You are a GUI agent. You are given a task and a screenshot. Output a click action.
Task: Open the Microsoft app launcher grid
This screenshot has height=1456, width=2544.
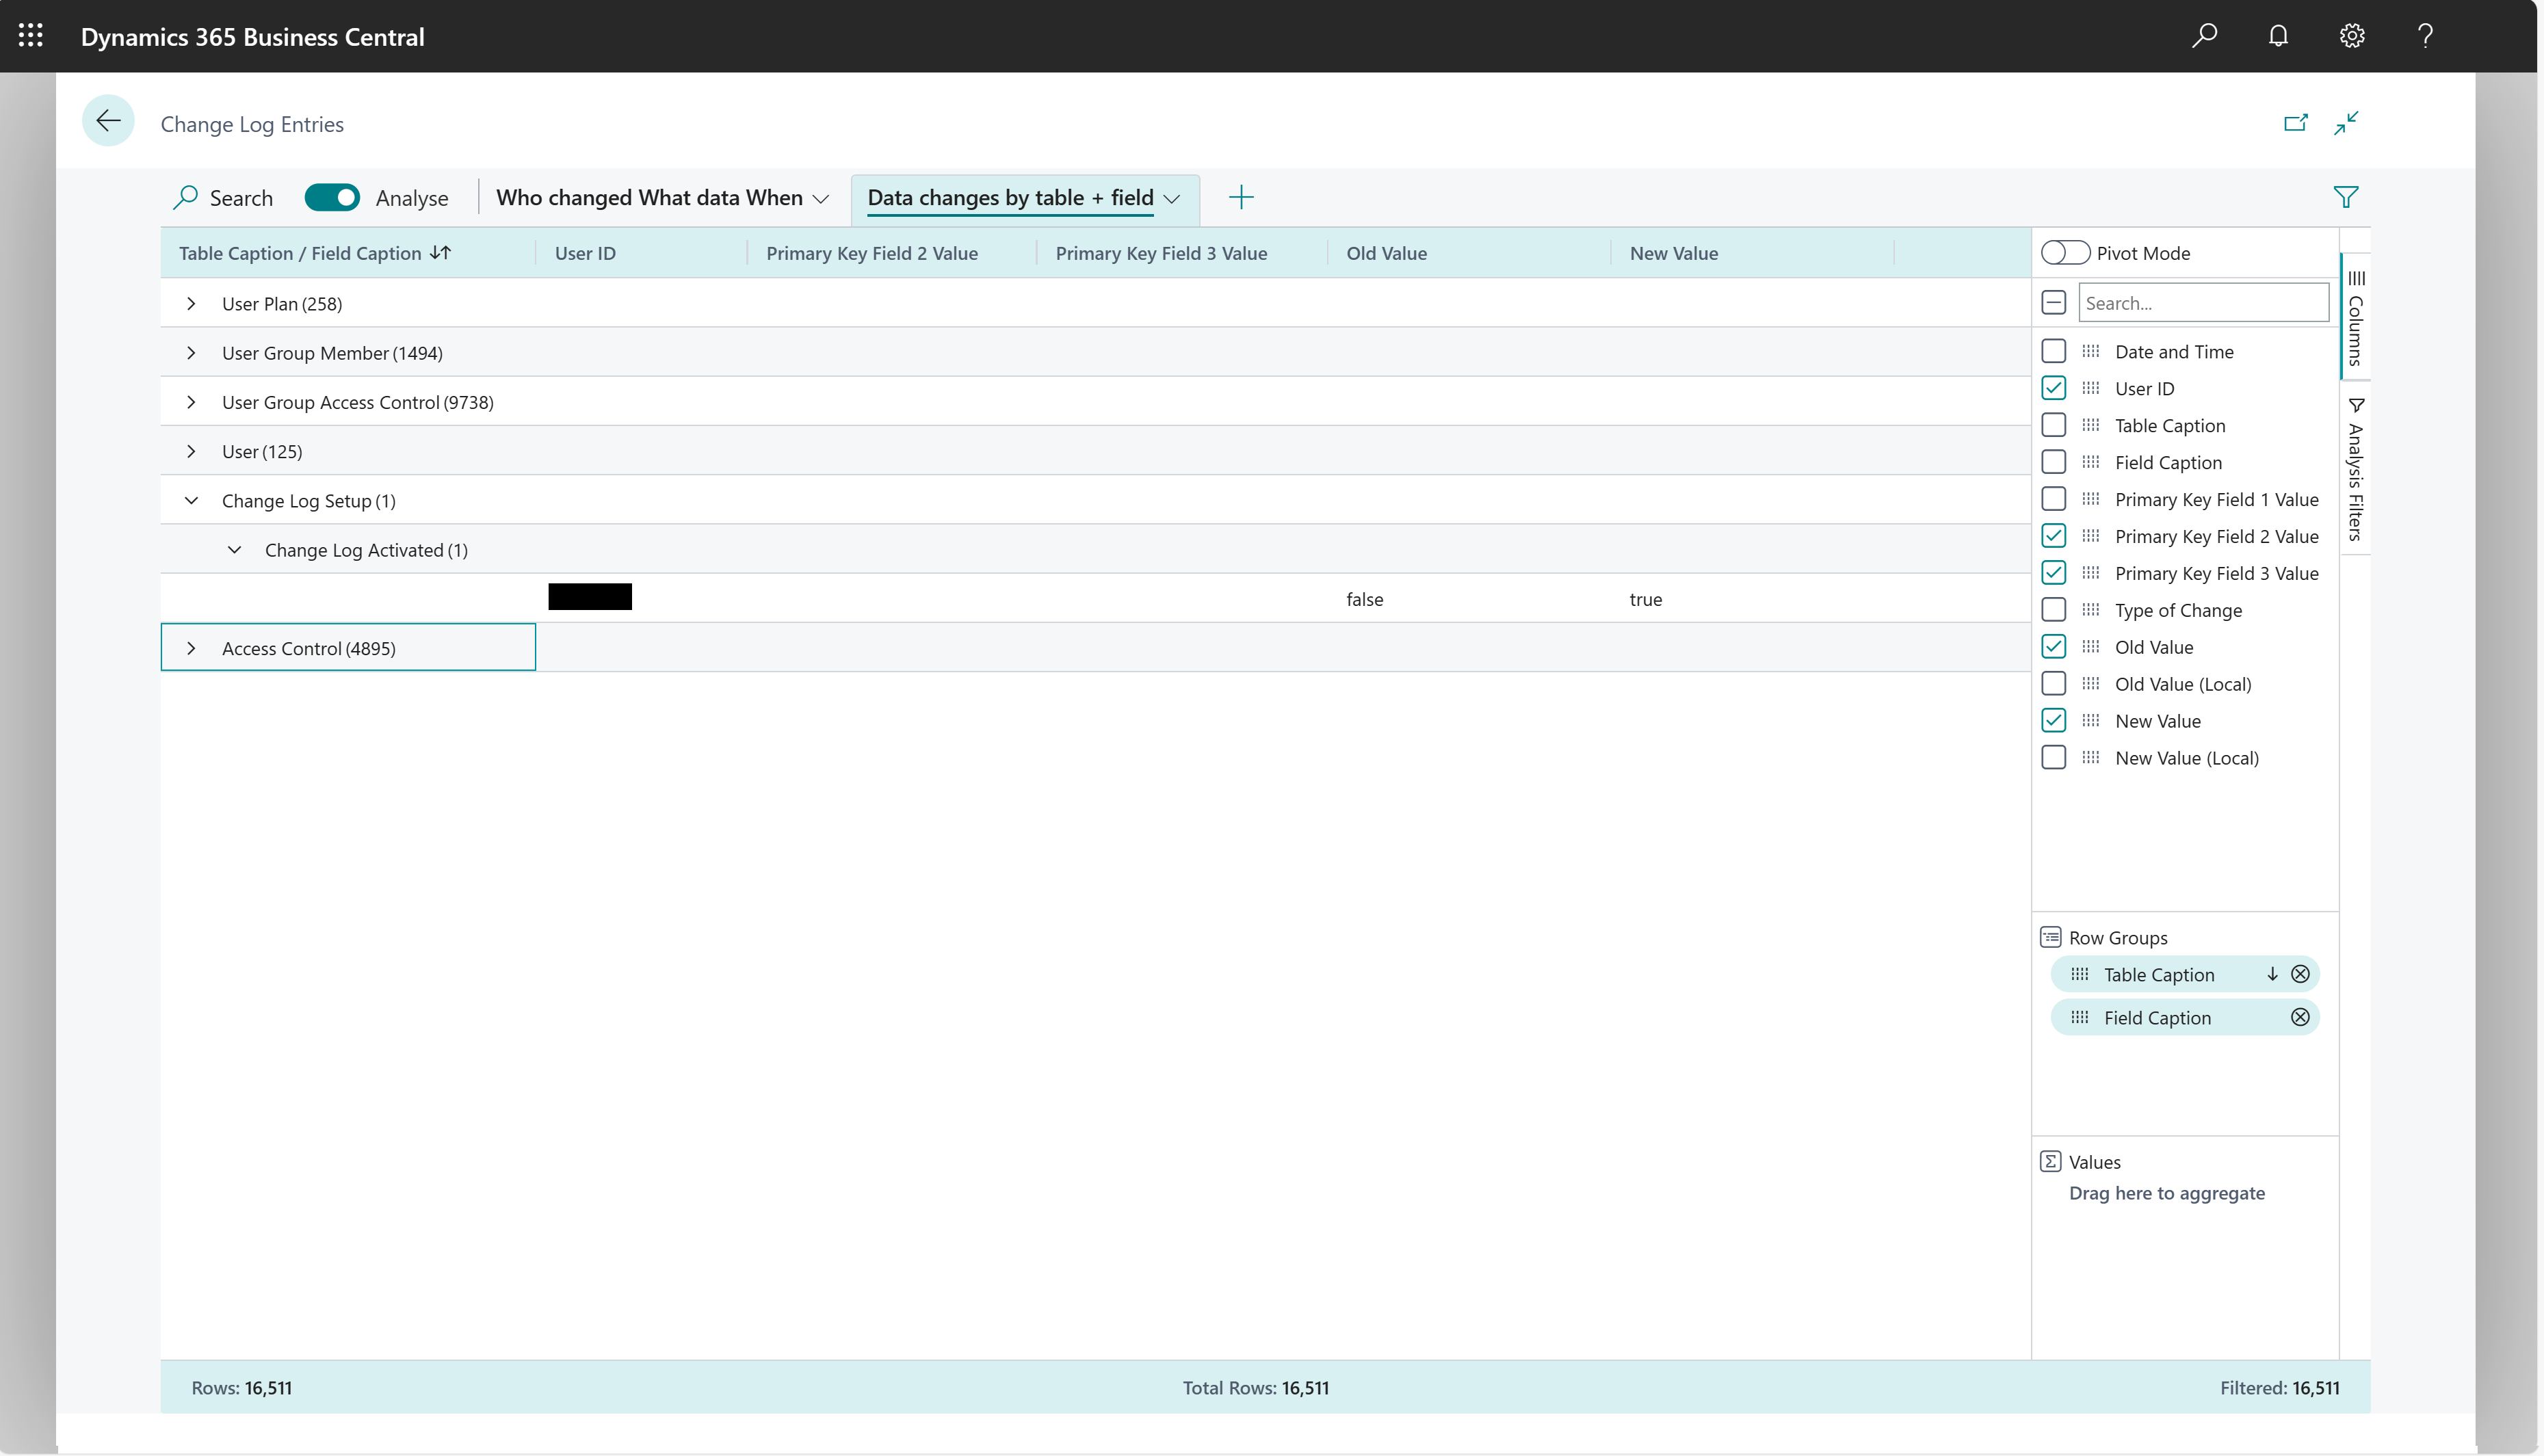30,36
